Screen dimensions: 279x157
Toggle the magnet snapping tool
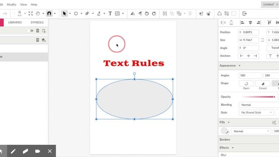click(49, 14)
